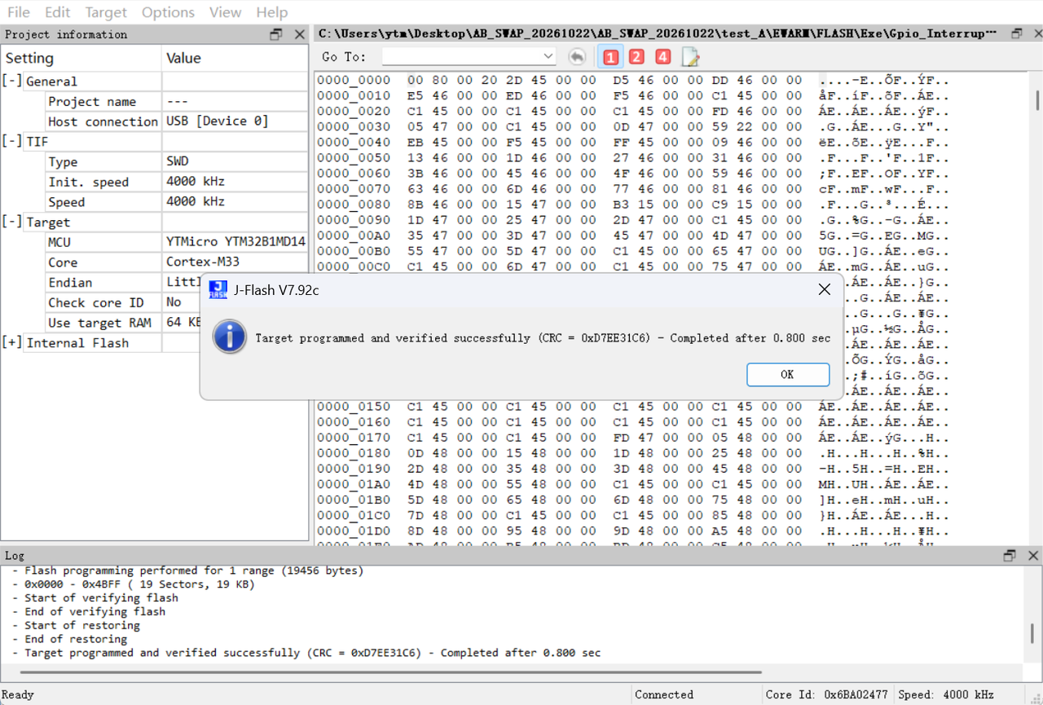Viewport: 1043px width, 705px height.
Task: Undock the hex data file window
Action: [1016, 34]
